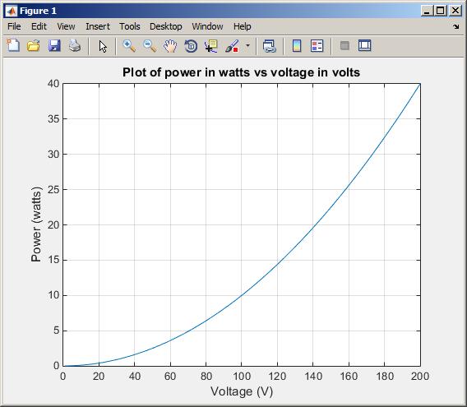This screenshot has width=467, height=407.
Task: Insert a colorbar using the toolbar icon
Action: pos(297,46)
